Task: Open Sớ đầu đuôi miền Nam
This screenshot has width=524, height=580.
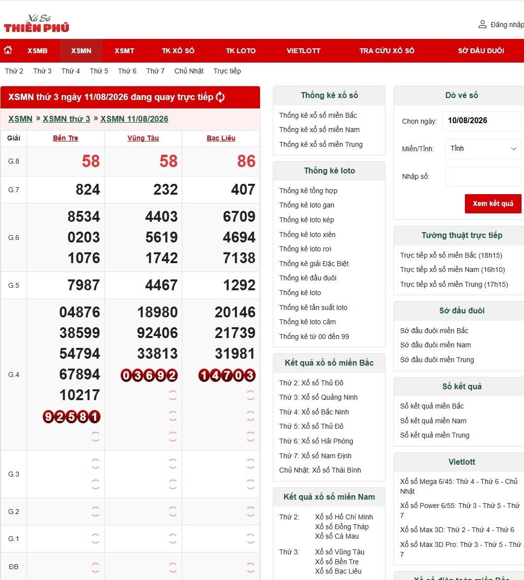Action: (436, 345)
